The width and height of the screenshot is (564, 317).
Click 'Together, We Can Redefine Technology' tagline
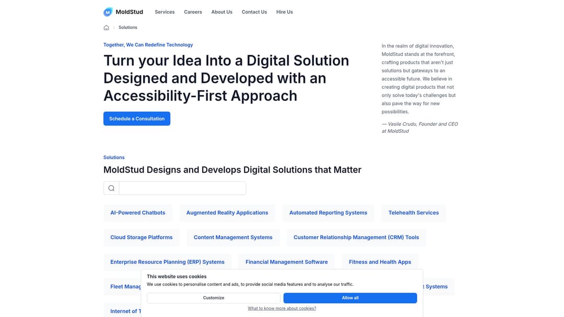(x=148, y=45)
